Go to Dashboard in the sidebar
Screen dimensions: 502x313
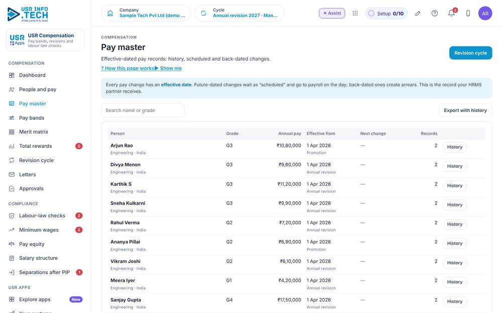[32, 76]
